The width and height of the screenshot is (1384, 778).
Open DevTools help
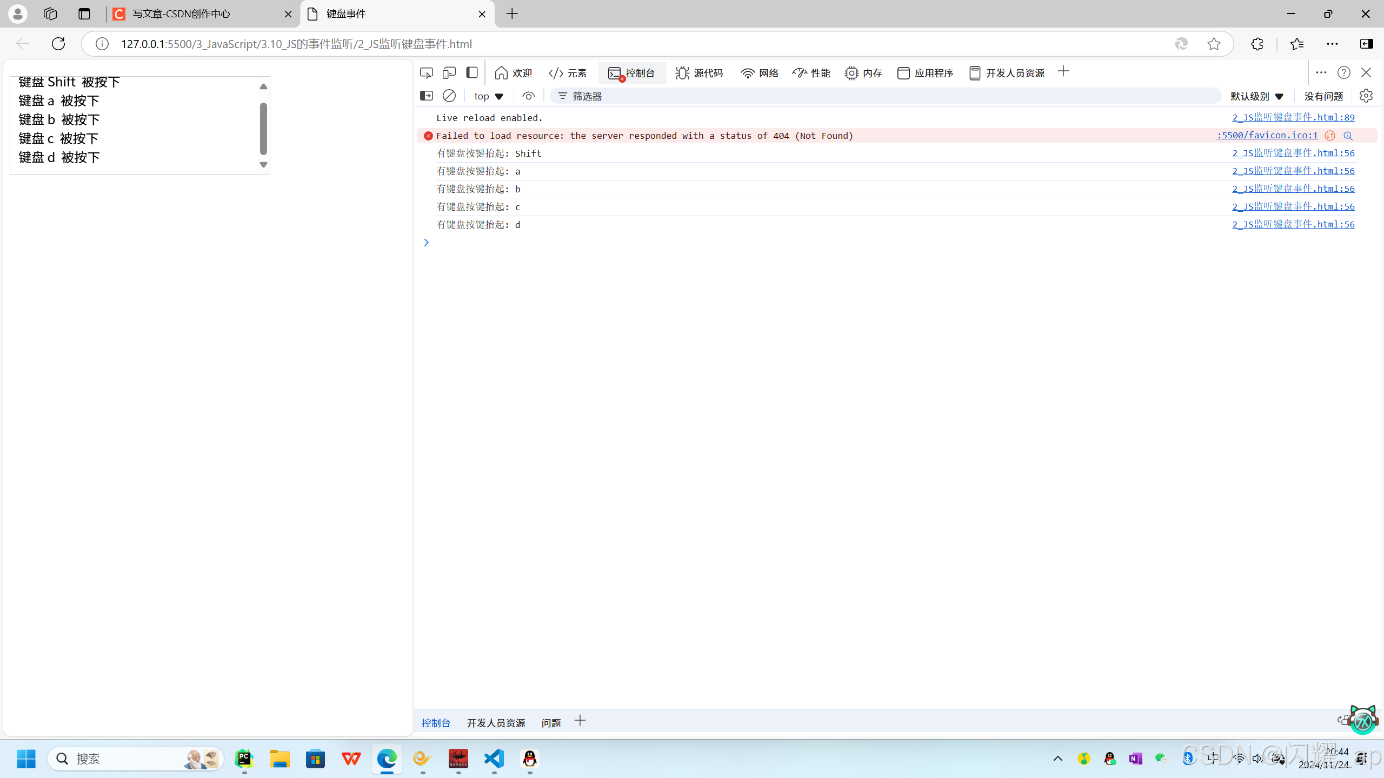click(x=1343, y=72)
